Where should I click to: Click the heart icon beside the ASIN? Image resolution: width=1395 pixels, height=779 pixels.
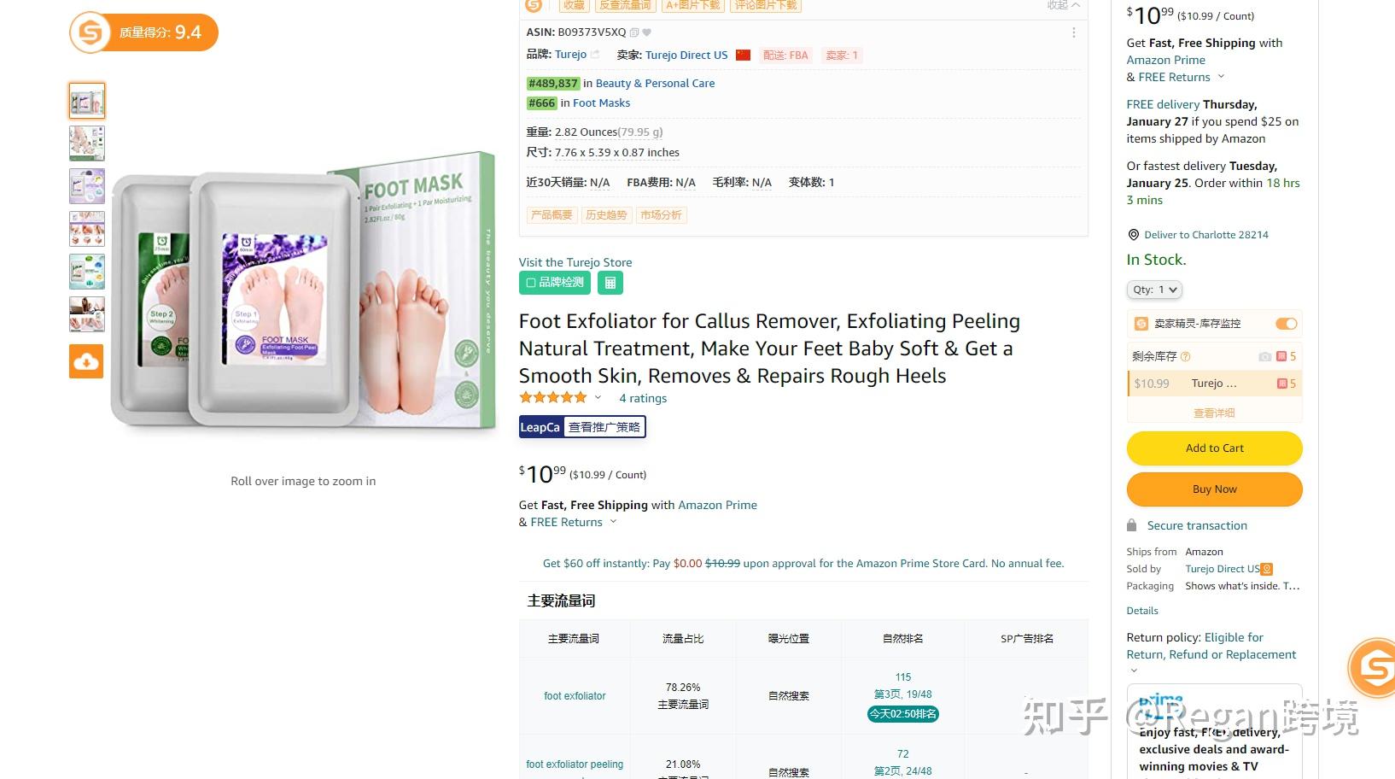(647, 32)
